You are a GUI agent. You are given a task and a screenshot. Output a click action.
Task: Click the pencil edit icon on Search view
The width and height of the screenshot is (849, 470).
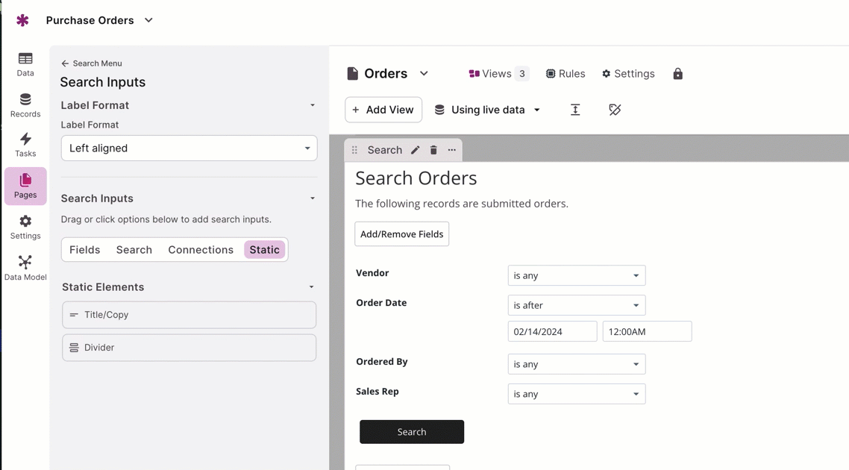point(416,150)
